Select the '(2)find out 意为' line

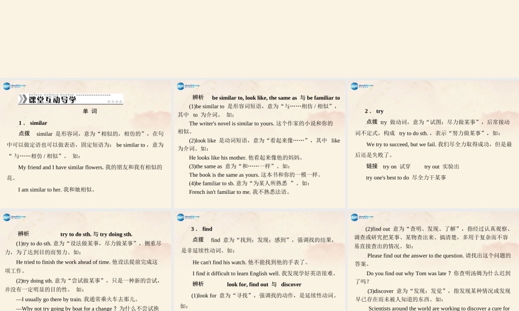coord(438,229)
